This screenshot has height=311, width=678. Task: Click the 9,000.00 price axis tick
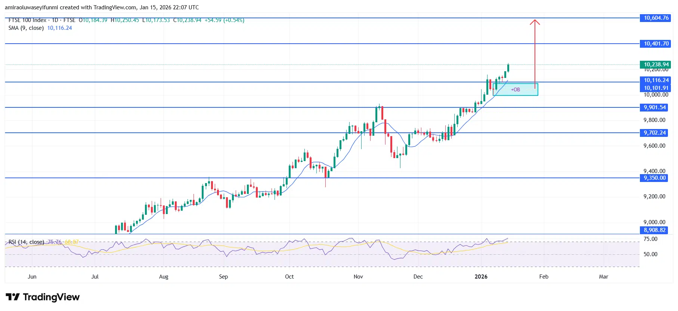(x=654, y=222)
